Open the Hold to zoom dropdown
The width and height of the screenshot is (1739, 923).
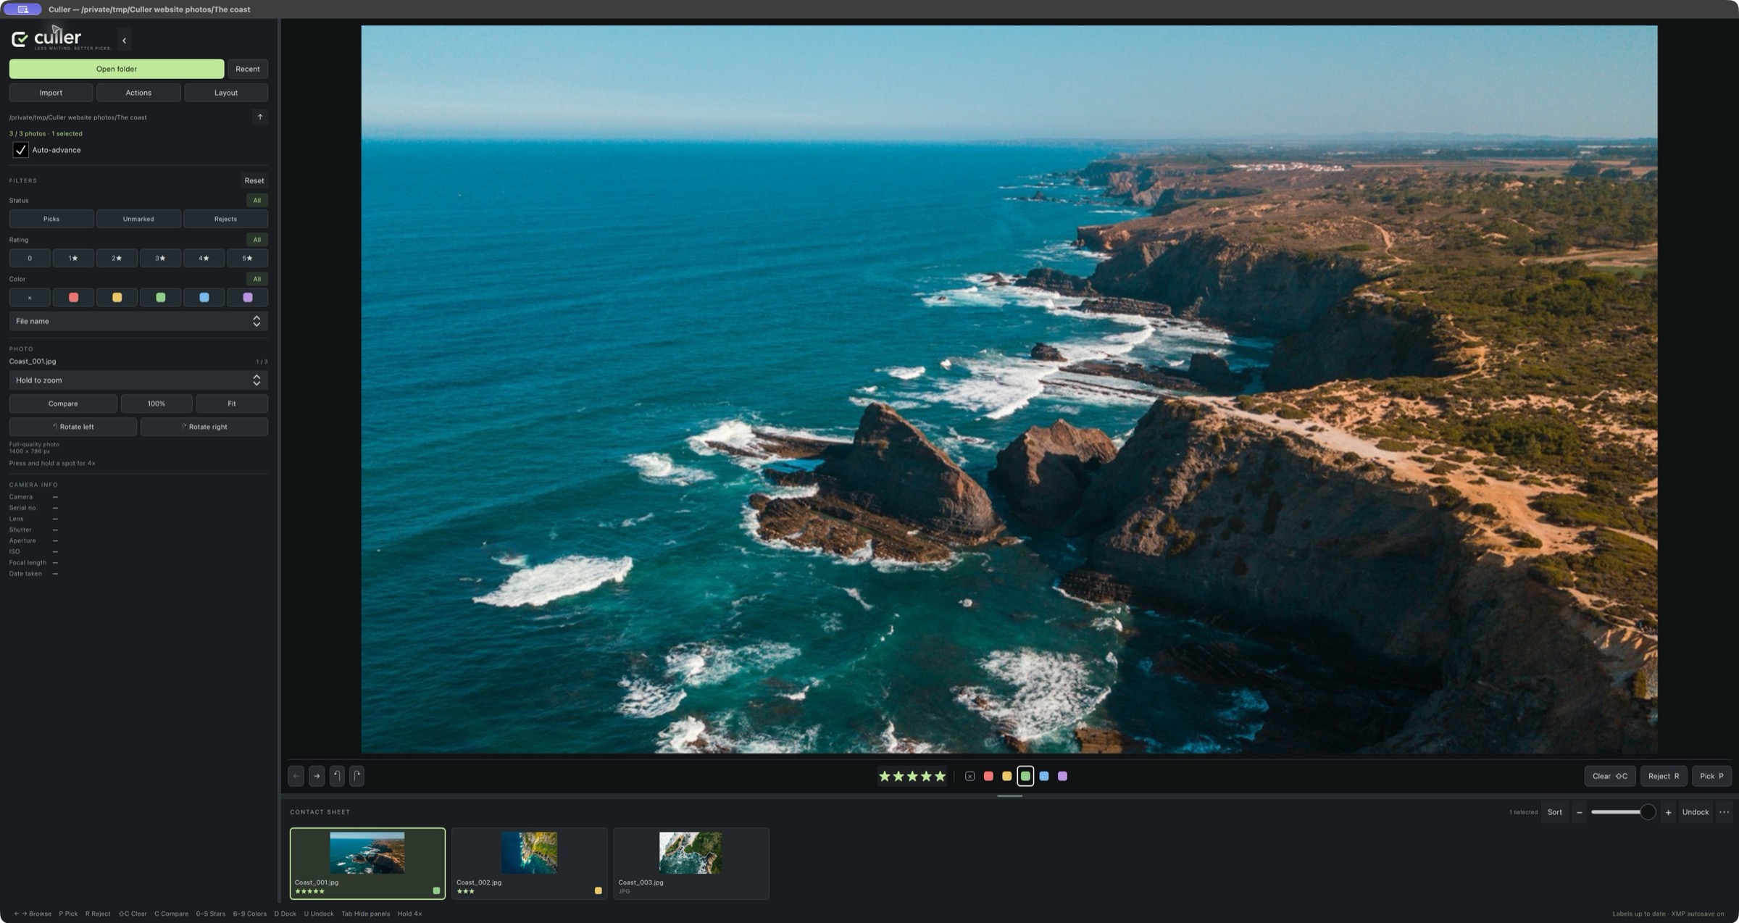[138, 380]
